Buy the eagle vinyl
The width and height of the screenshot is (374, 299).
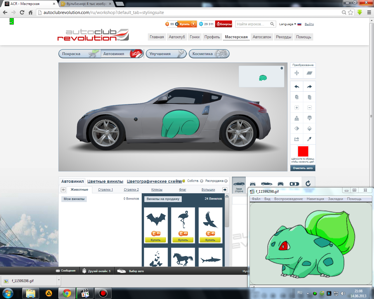point(210,240)
